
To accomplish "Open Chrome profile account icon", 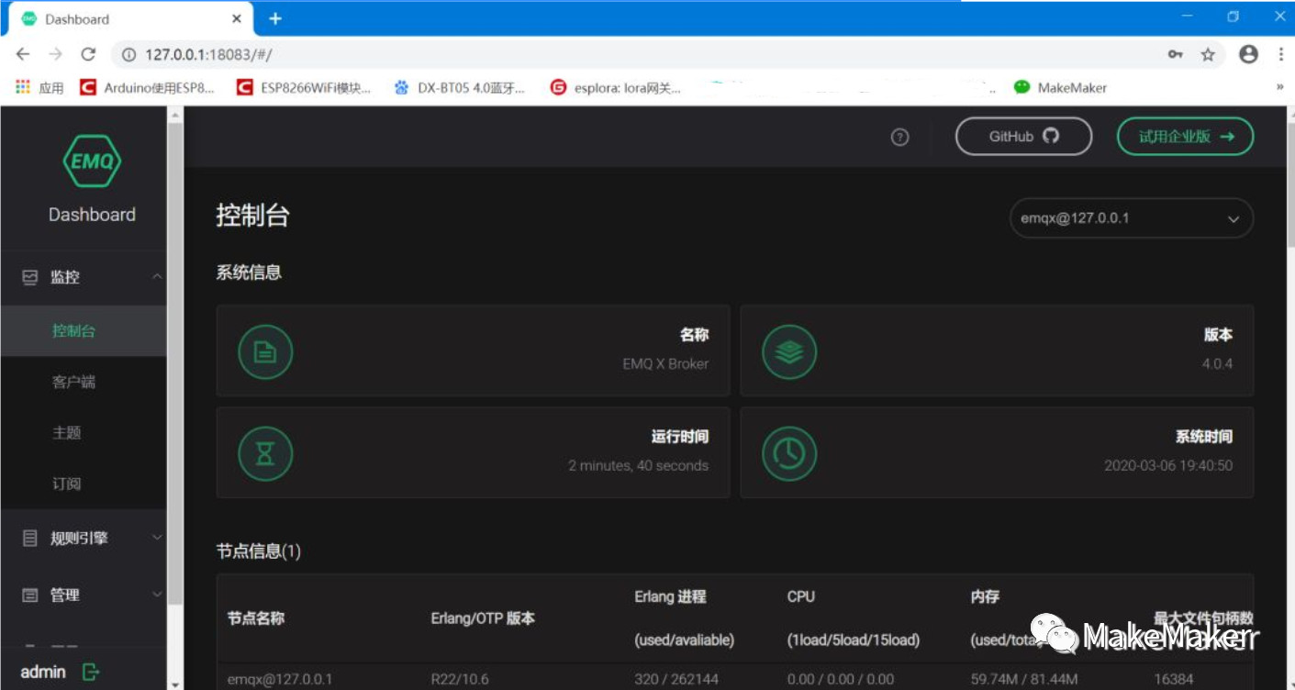I will [1248, 54].
